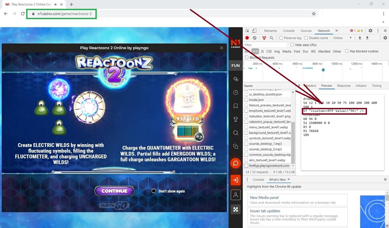Enable the Disable cache checkbox
This screenshot has height=228, width=389.
coord(306,38)
